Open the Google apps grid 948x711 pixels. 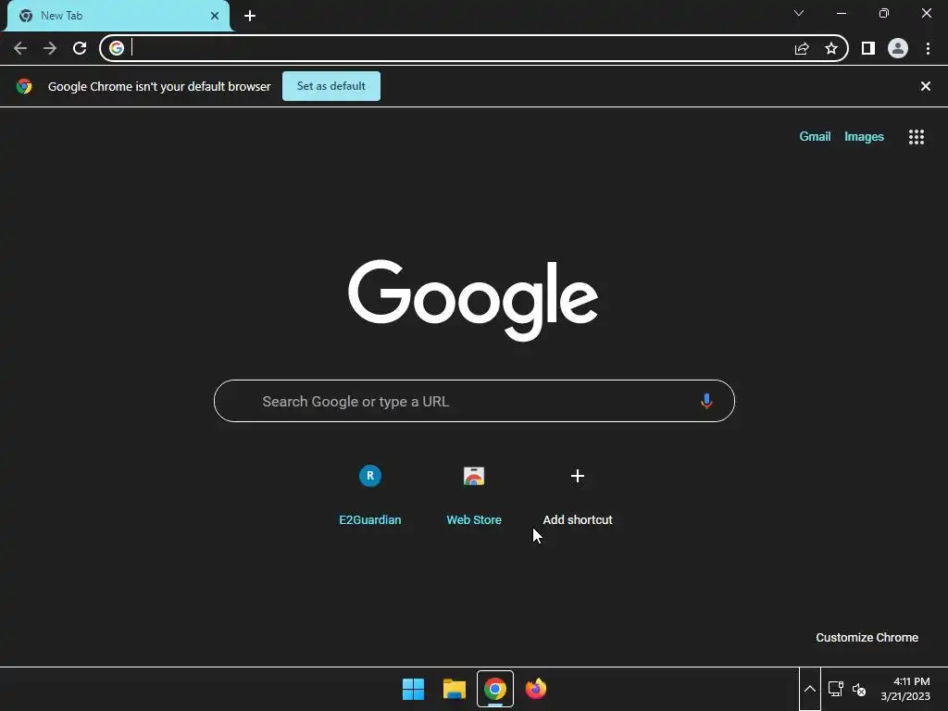917,137
